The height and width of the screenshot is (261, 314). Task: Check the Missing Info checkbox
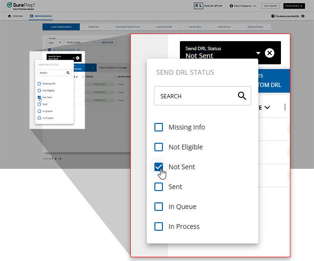[159, 127]
